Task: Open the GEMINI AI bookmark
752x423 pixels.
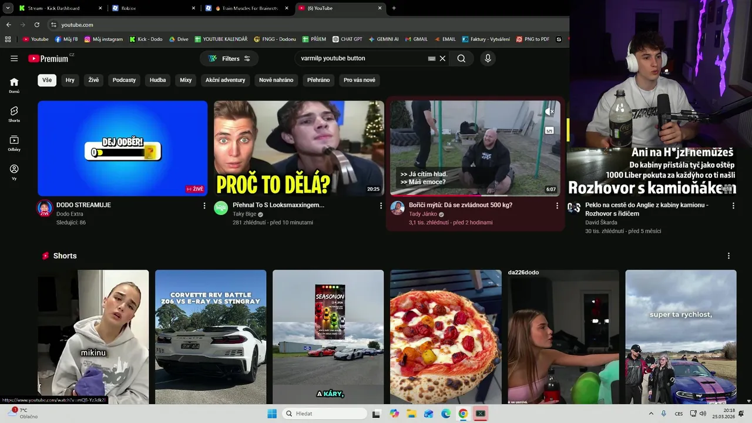Action: (384, 39)
